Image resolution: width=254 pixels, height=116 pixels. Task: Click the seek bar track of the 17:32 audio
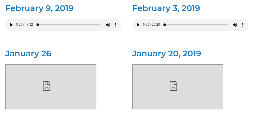click(71, 25)
